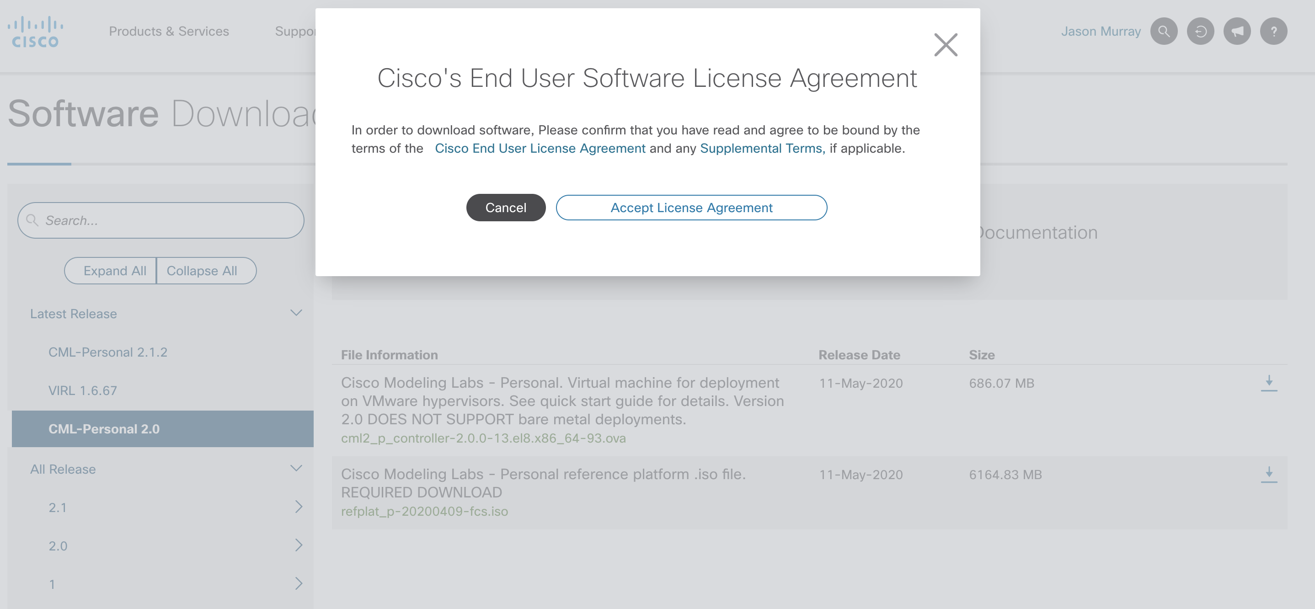Click the history icon near Jason Murray

(1200, 31)
